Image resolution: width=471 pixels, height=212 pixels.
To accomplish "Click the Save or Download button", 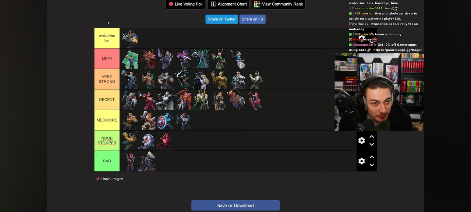I will point(235,205).
